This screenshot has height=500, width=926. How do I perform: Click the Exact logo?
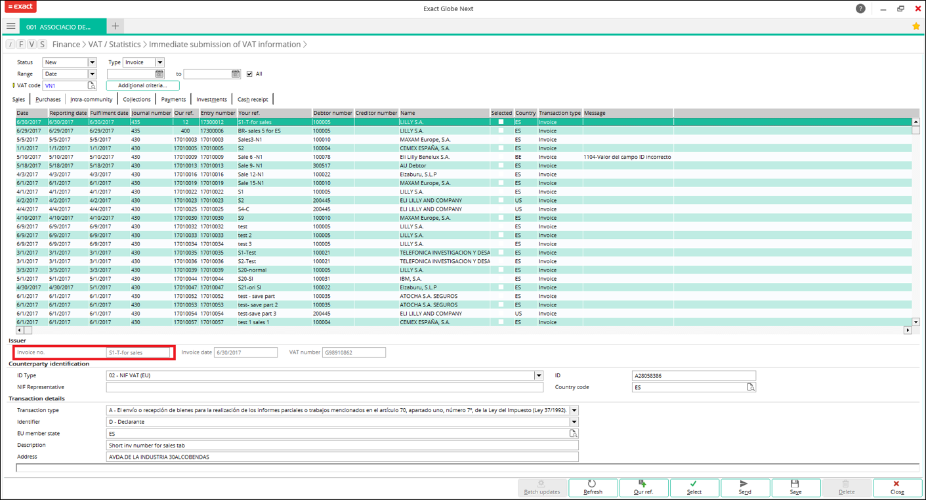(20, 7)
